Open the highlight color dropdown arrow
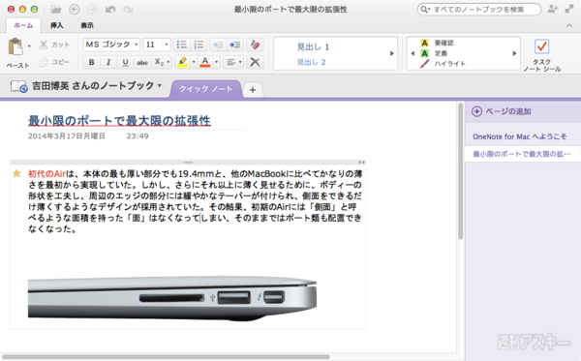Image resolution: width=581 pixels, height=361 pixels. pos(193,62)
